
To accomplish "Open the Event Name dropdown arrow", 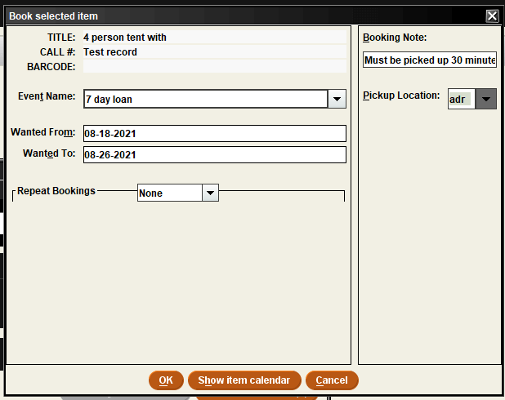I will (x=337, y=99).
